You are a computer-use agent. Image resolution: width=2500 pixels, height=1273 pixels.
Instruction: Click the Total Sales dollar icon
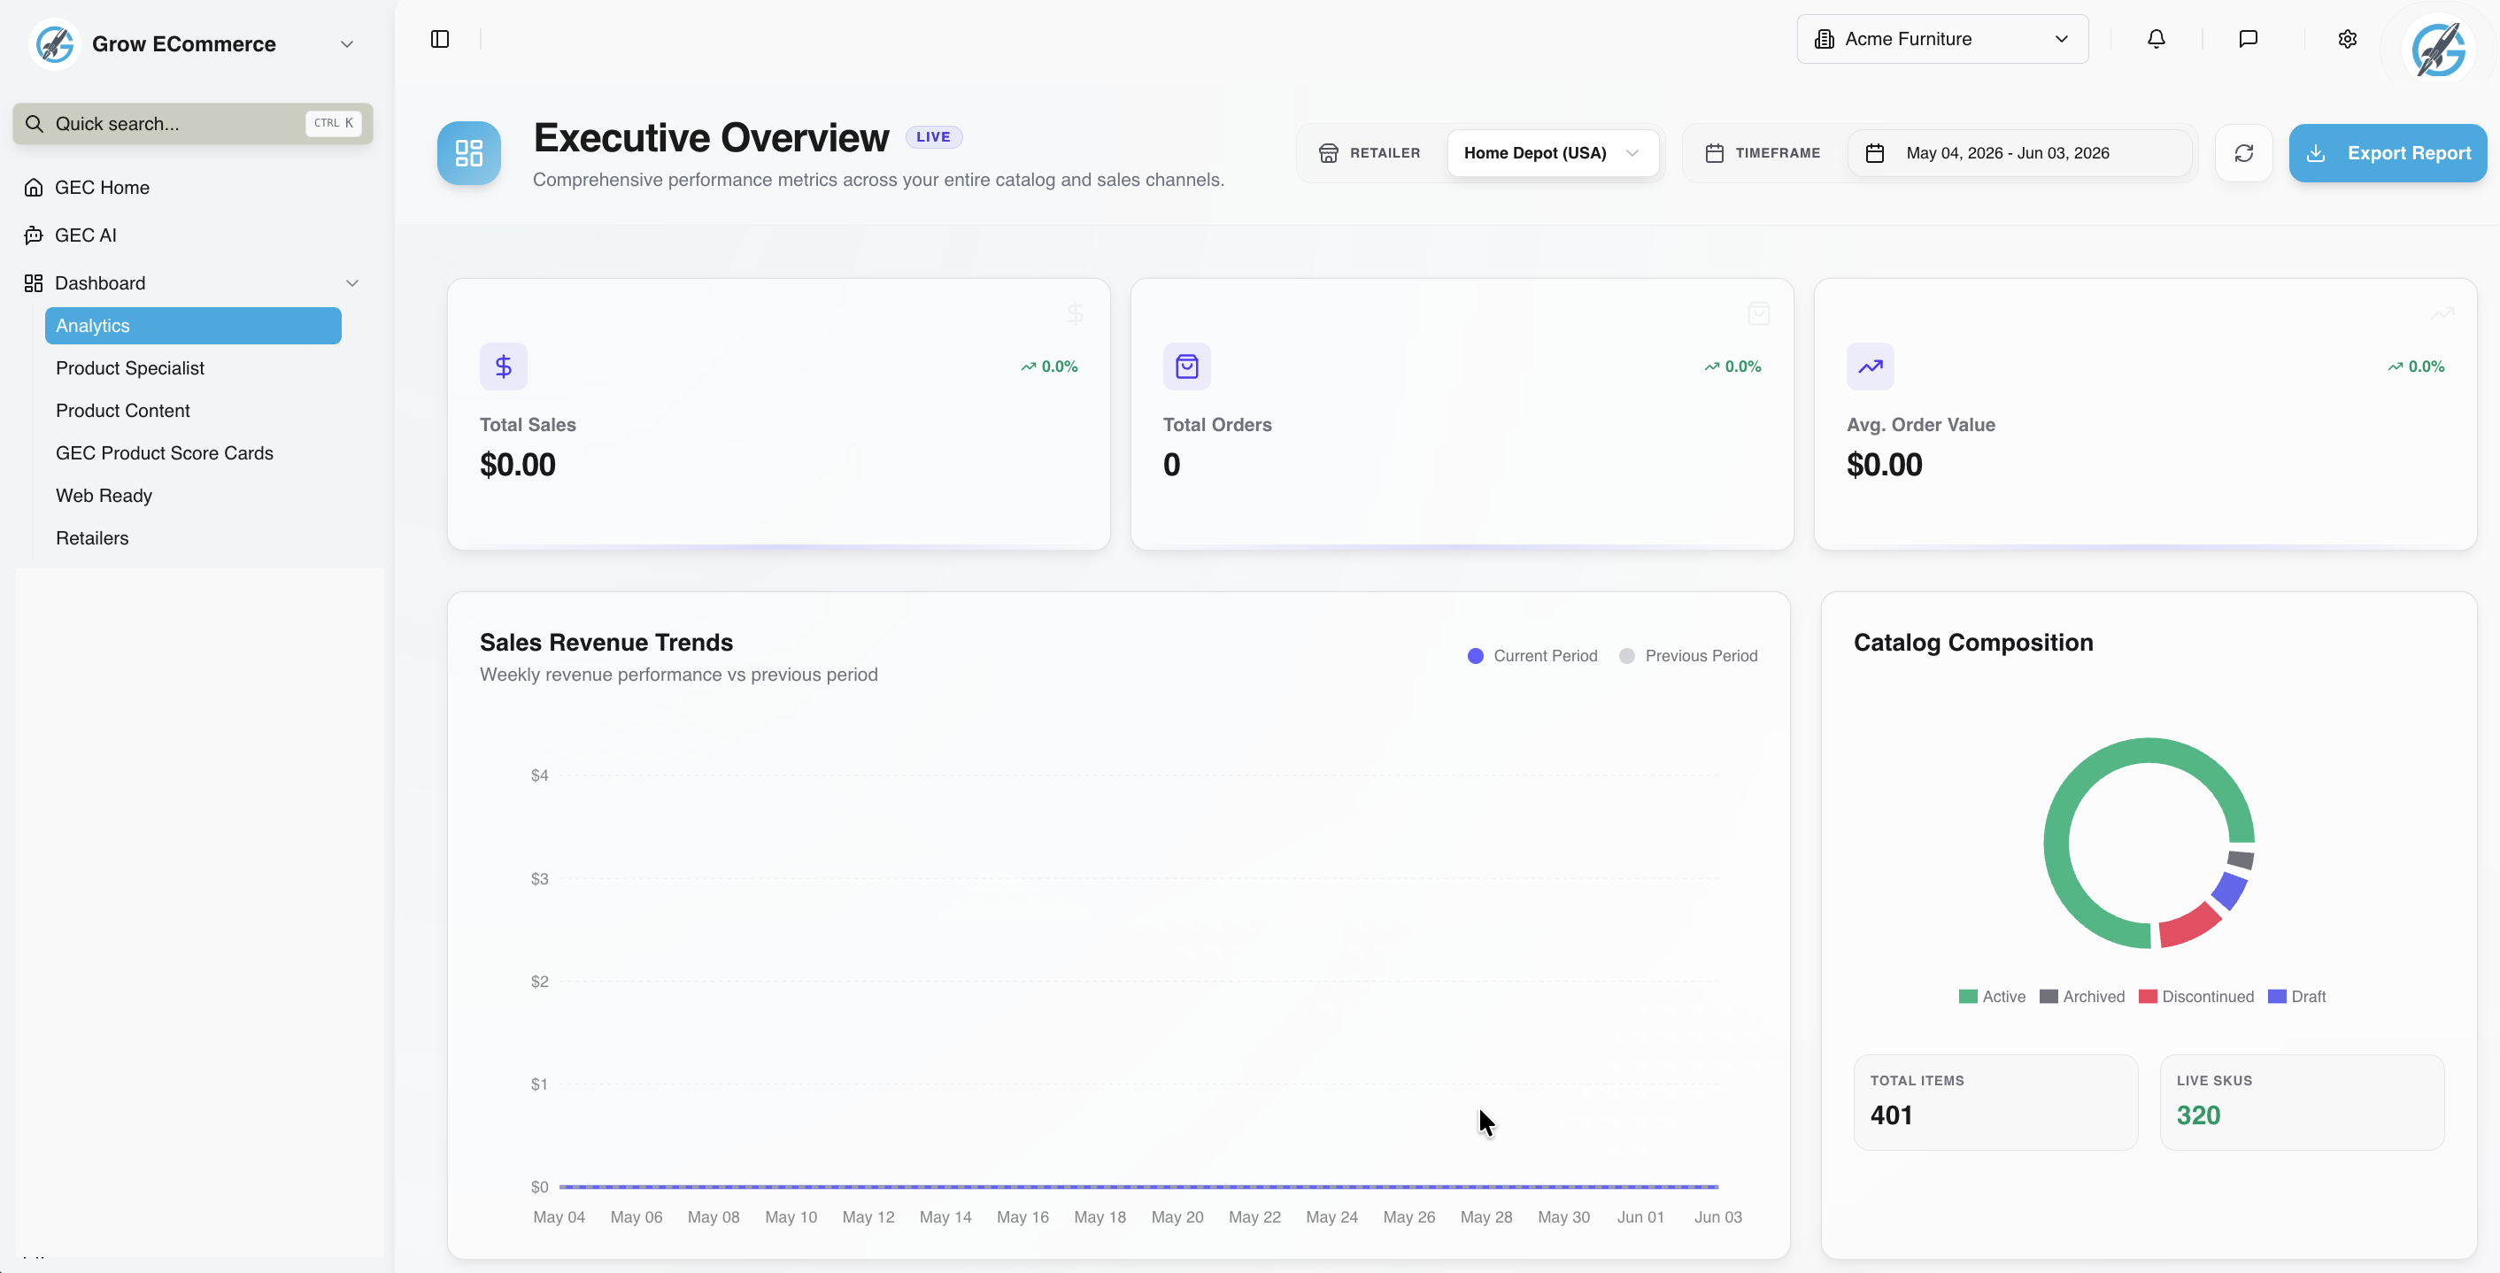(503, 366)
